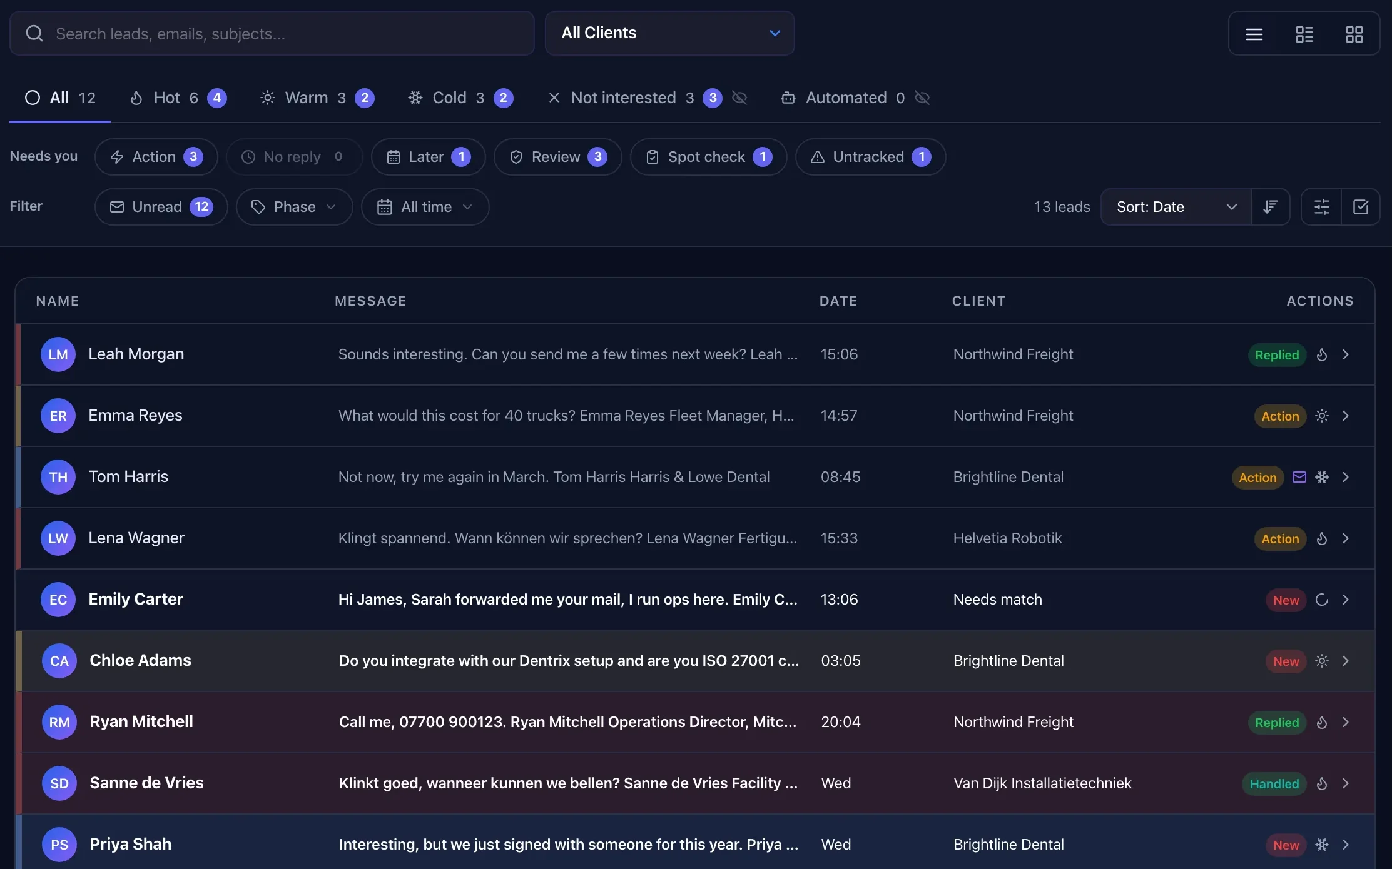Click the cold snowflake icon in Tom Harris's row
1392x869 pixels.
click(1321, 477)
